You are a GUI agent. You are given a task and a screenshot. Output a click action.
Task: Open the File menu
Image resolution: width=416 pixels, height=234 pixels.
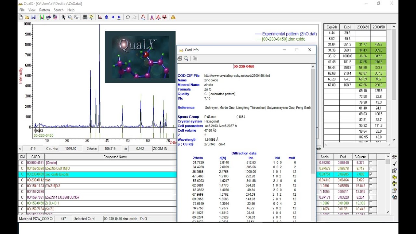[x=22, y=10]
